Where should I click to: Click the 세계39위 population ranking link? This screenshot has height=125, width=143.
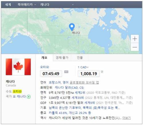tap(78, 98)
